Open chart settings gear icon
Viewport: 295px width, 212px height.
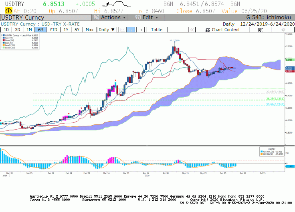click(x=283, y=30)
